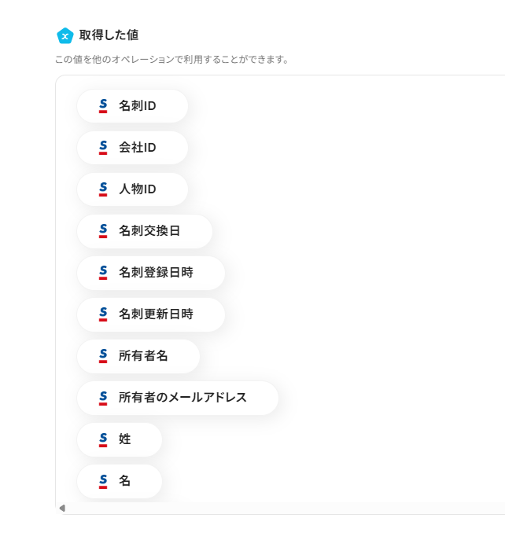The height and width of the screenshot is (551, 505).
Task: Click the horizontal scrollbar left arrow
Action: (62, 508)
